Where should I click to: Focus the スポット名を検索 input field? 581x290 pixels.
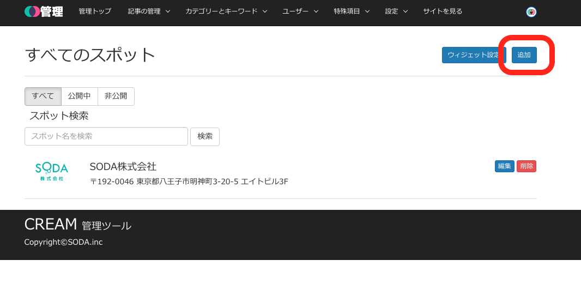(106, 136)
